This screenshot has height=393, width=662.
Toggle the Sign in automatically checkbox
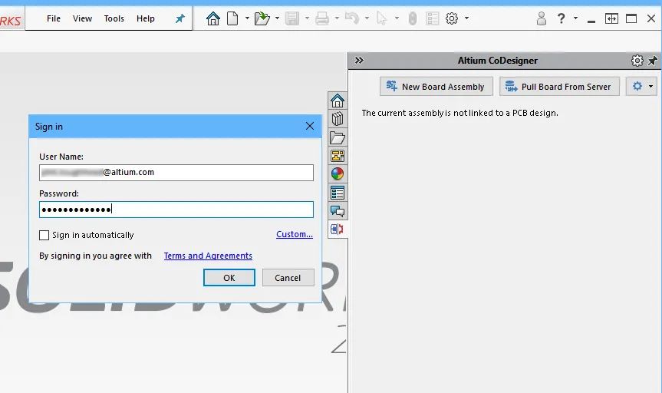44,236
